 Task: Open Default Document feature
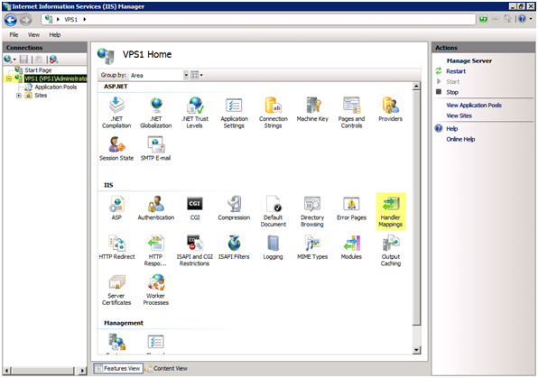point(274,211)
